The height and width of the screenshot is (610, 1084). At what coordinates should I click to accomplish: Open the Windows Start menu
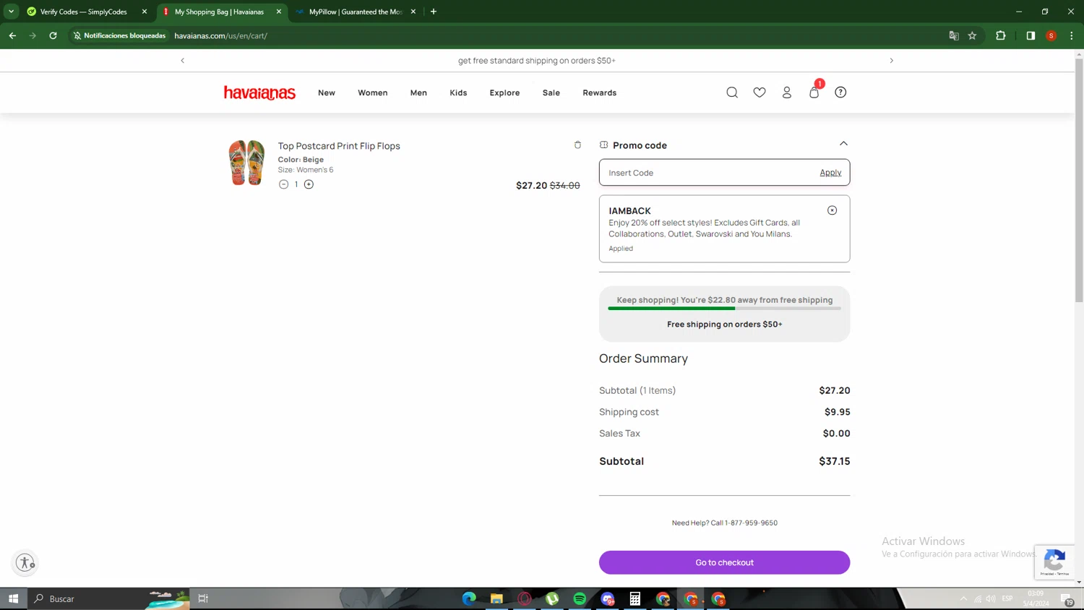click(13, 598)
